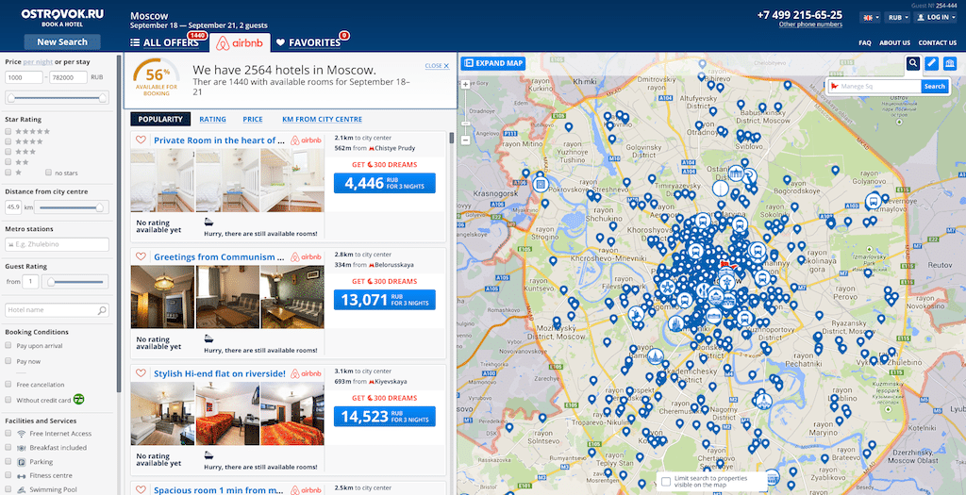Click the distance from city centre slider
The image size is (966, 495).
(x=73, y=207)
